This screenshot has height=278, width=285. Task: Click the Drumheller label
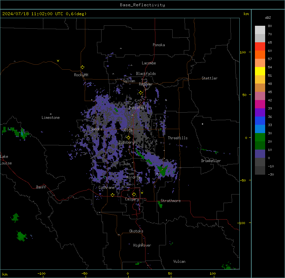pos(211,161)
